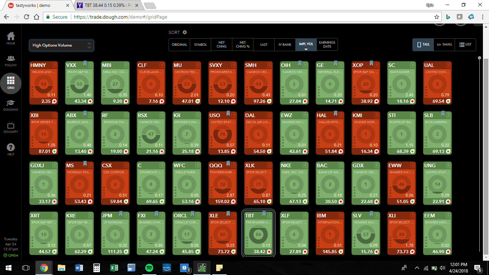Open the Follow sidebar icon
The width and height of the screenshot is (489, 275).
[11, 61]
